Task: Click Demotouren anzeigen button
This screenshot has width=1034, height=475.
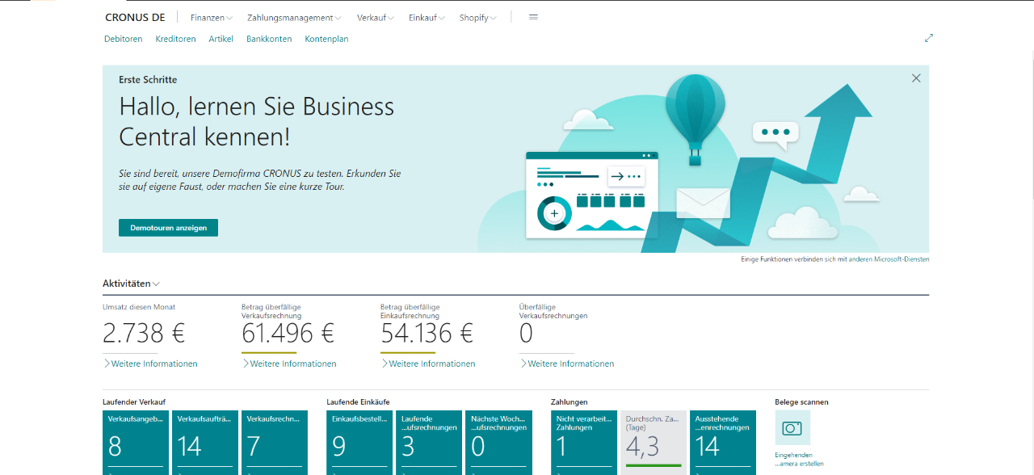Action: tap(168, 228)
